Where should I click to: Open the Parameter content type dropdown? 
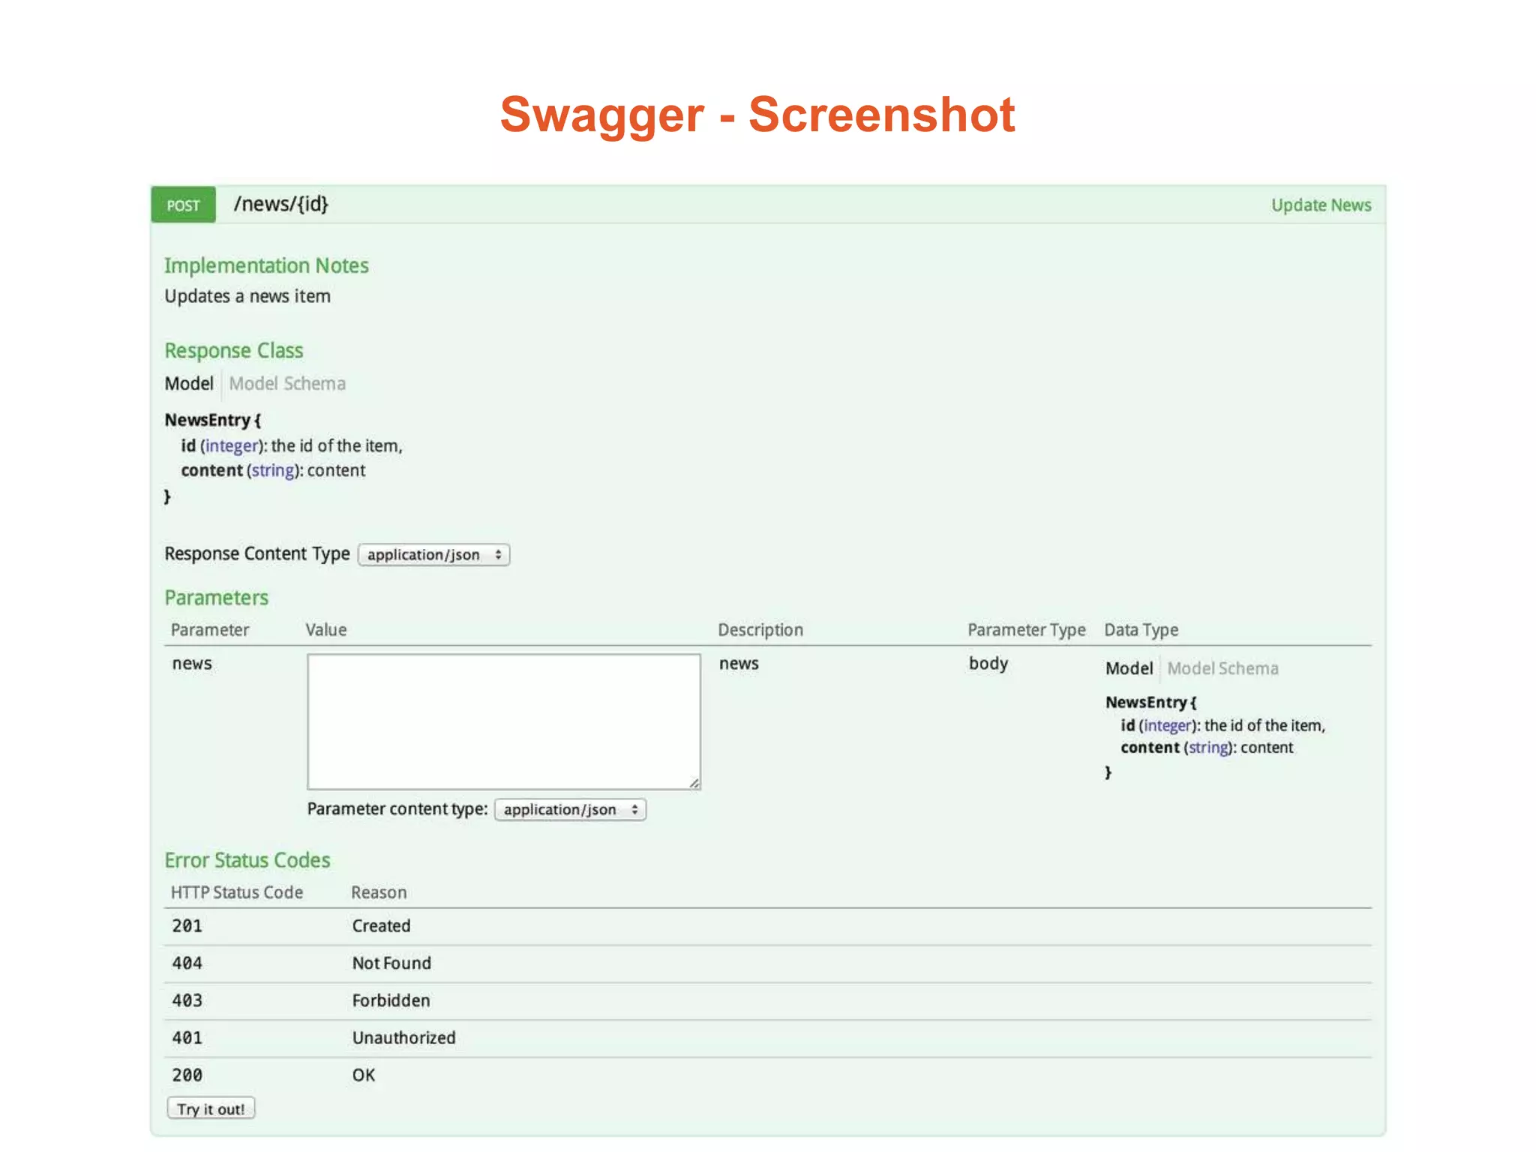(x=571, y=810)
